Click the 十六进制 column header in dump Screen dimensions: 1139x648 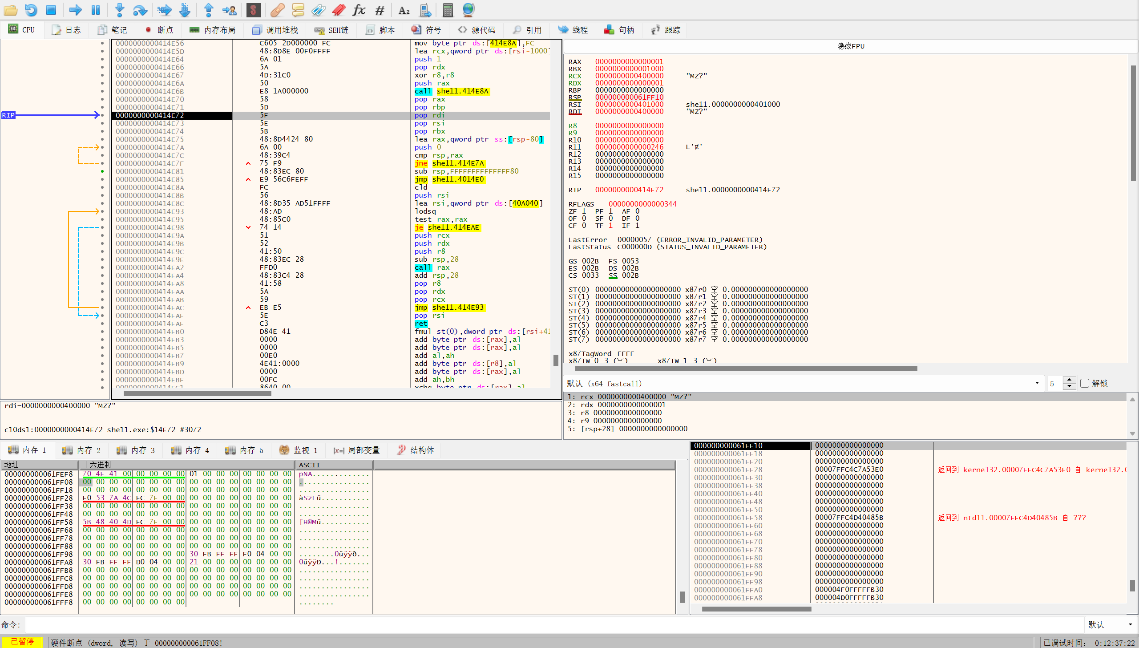click(x=187, y=465)
